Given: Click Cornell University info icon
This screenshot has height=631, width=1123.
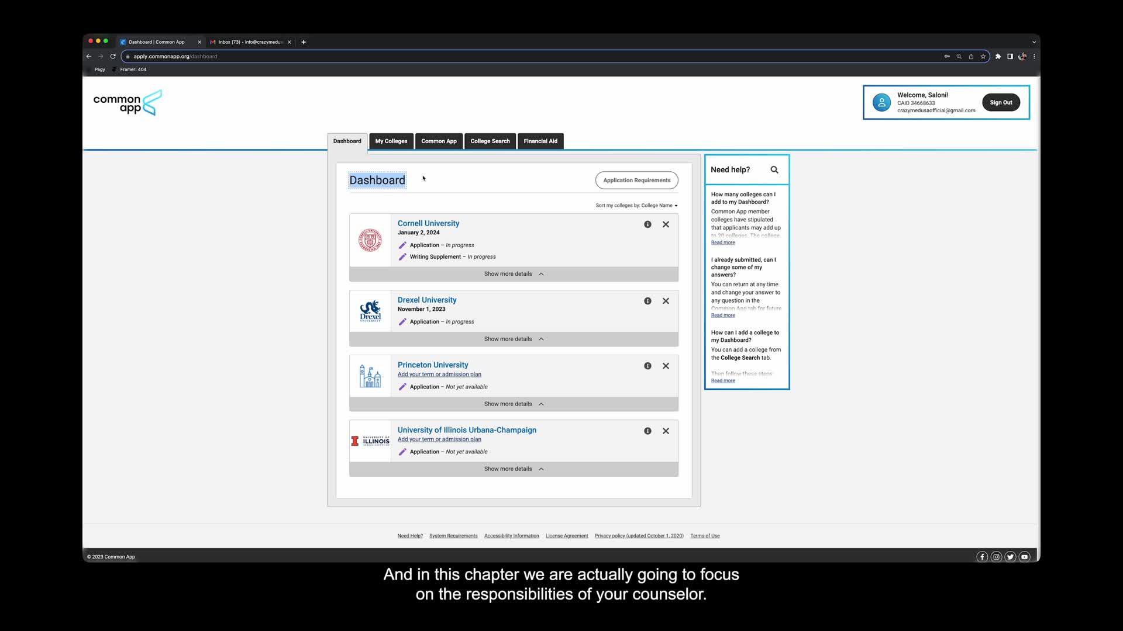Looking at the screenshot, I should [647, 224].
